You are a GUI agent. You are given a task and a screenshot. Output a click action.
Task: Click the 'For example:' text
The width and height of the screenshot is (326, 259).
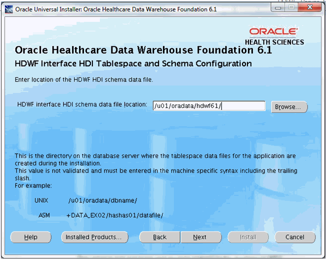pyautogui.click(x=33, y=185)
